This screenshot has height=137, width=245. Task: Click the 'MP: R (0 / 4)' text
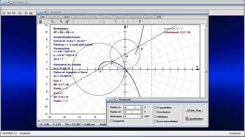61,97
